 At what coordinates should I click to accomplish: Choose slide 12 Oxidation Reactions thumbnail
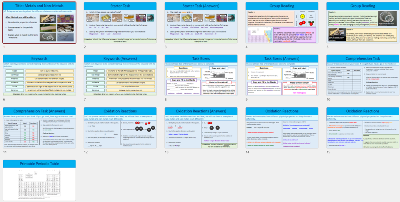[x=120, y=127]
